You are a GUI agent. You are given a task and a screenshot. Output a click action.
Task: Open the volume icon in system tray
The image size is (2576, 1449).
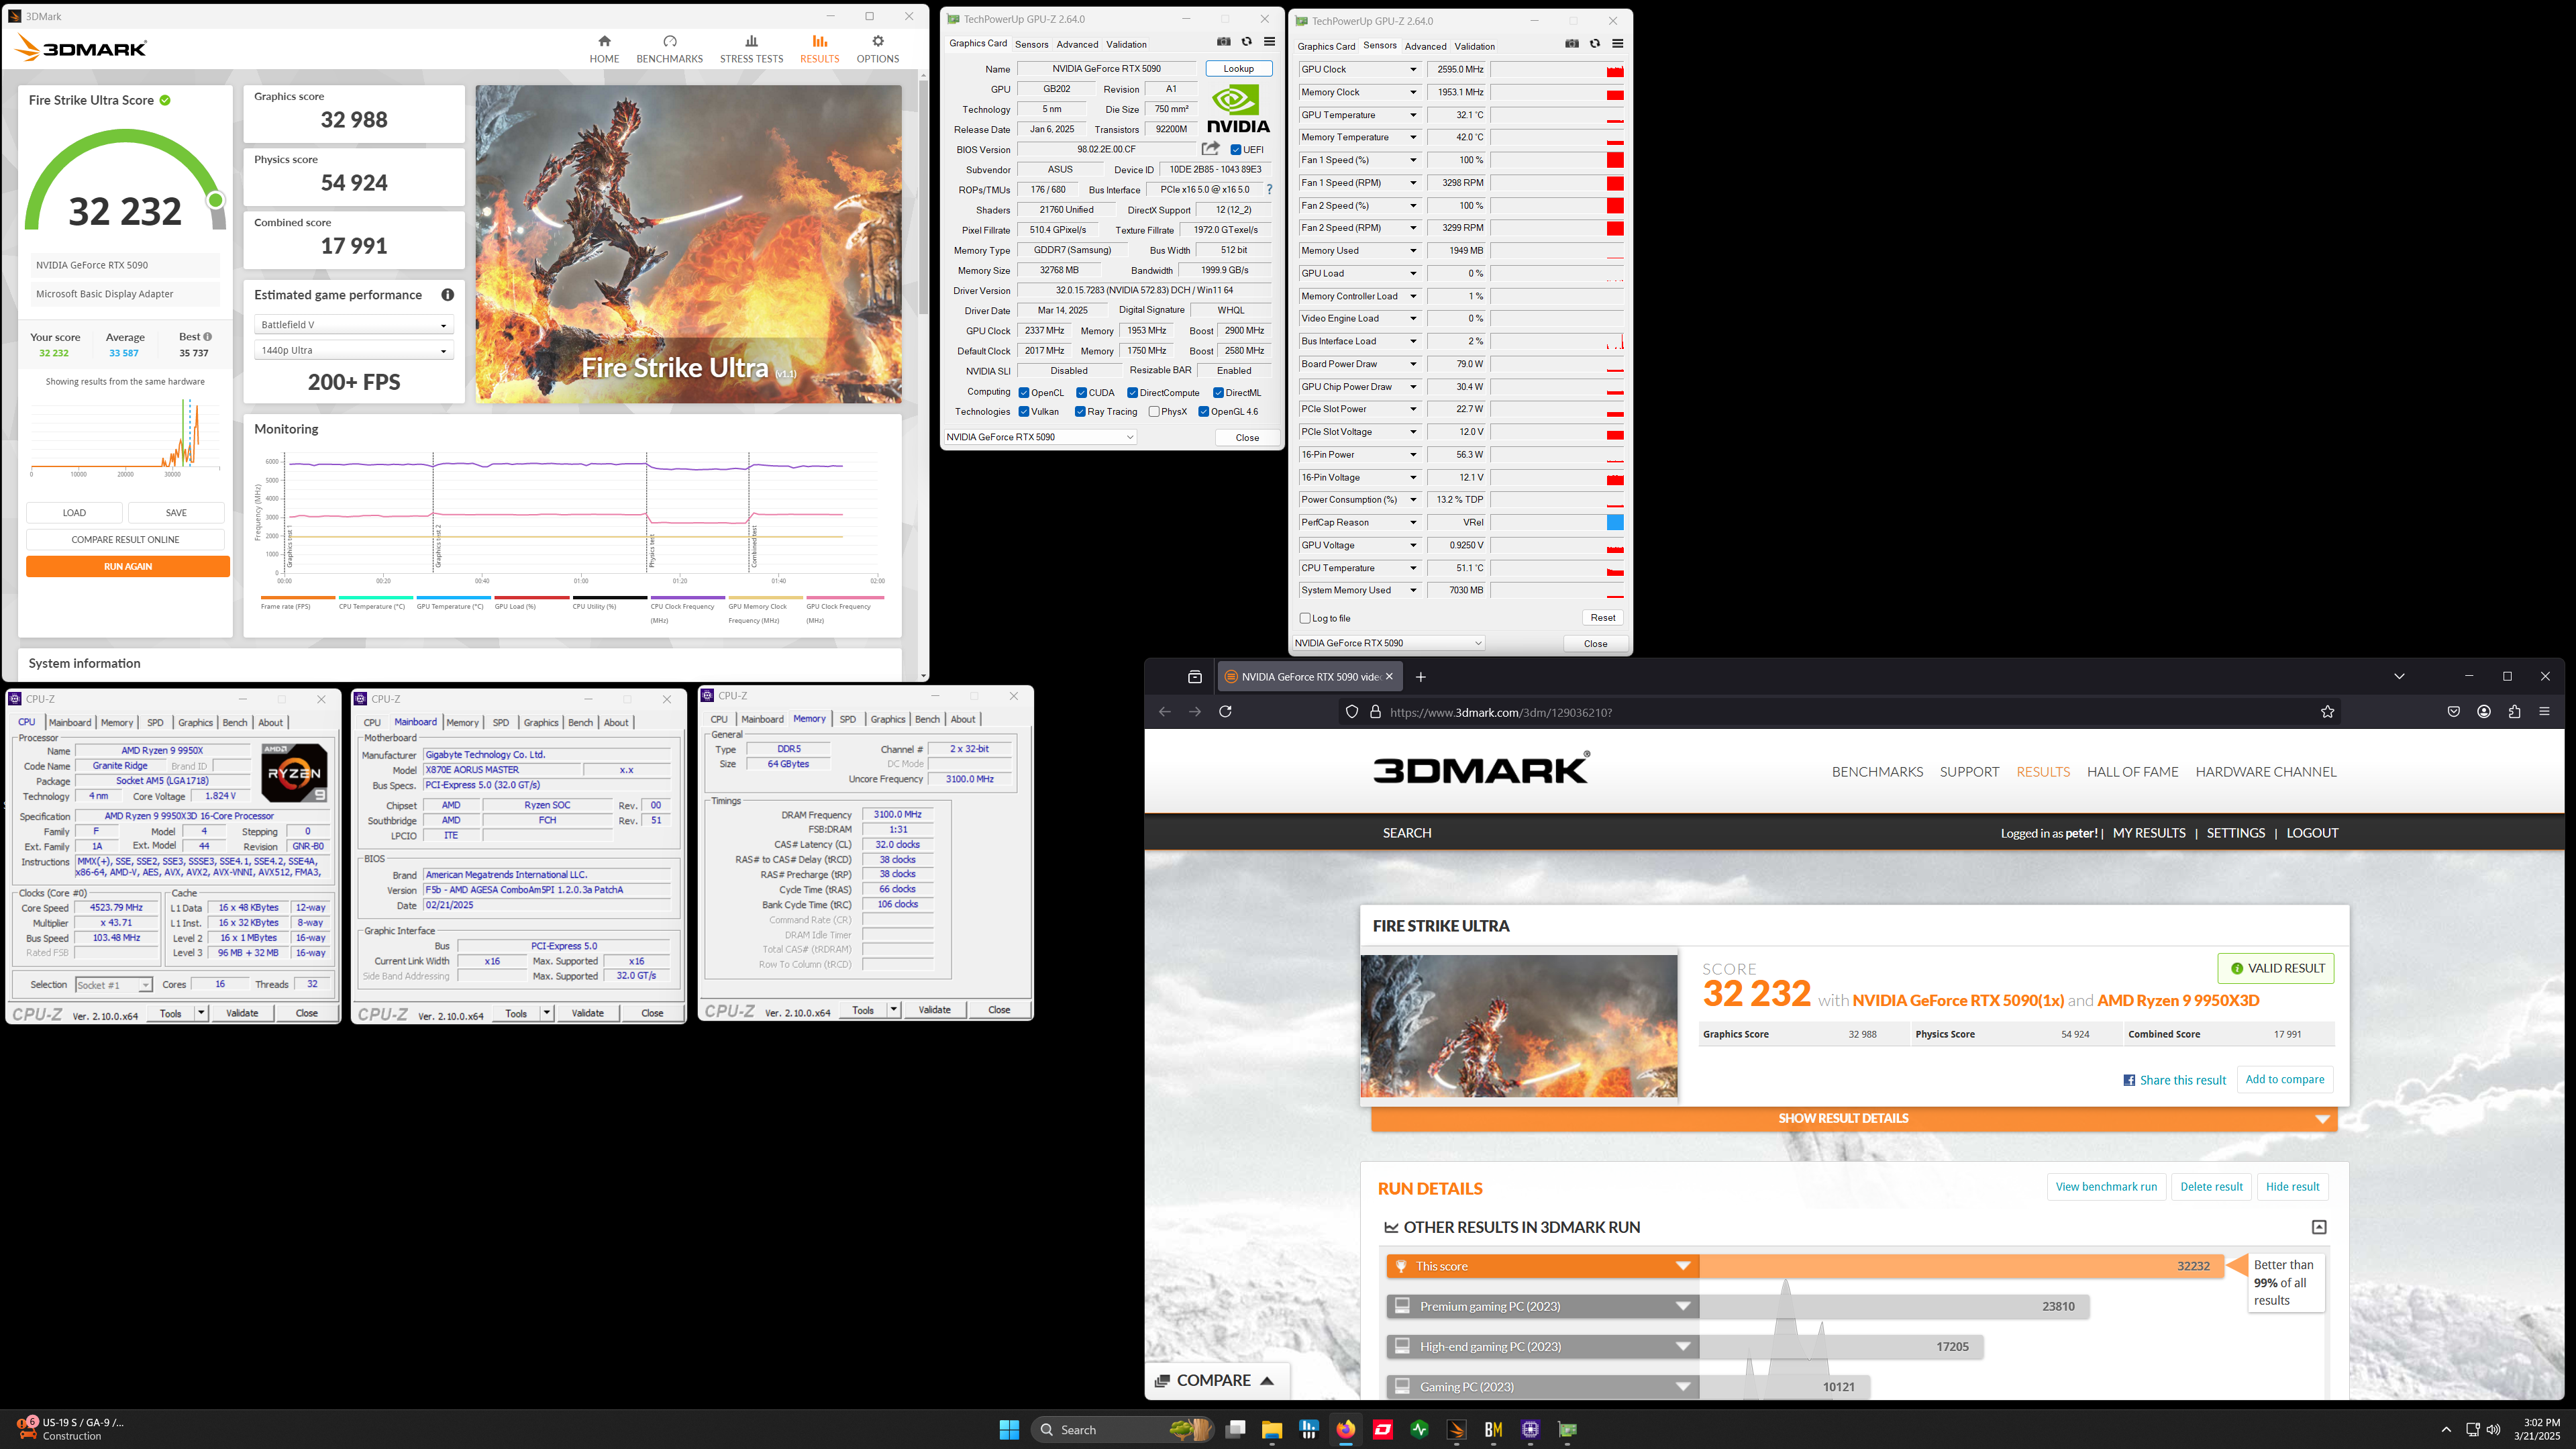pyautogui.click(x=2493, y=1429)
